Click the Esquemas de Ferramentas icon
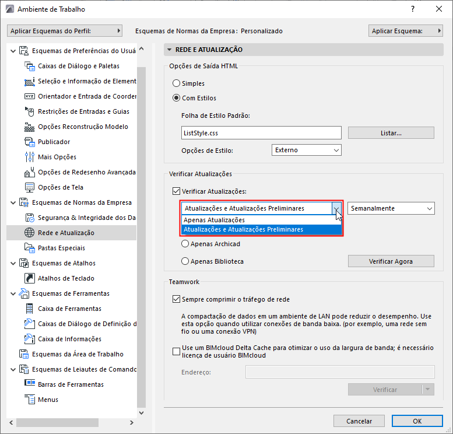The height and width of the screenshot is (434, 453). [x=24, y=293]
